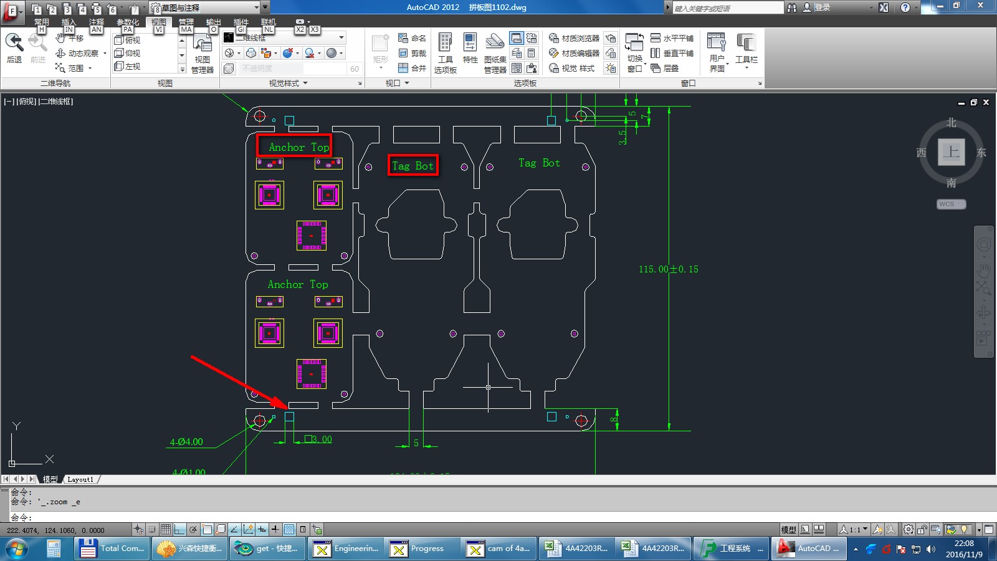The height and width of the screenshot is (561, 997).
Task: Toggle grid display in status bar
Action: [166, 529]
